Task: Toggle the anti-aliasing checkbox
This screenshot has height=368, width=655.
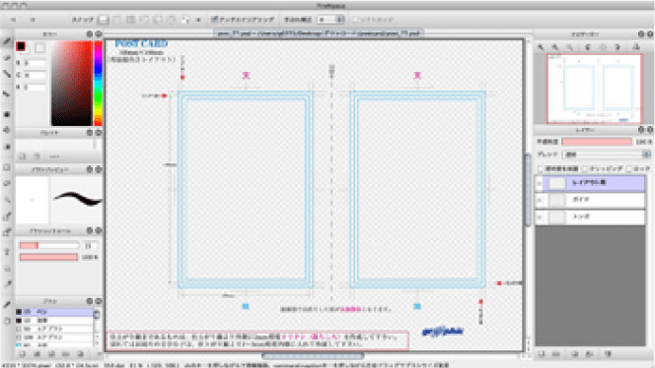Action: click(214, 19)
